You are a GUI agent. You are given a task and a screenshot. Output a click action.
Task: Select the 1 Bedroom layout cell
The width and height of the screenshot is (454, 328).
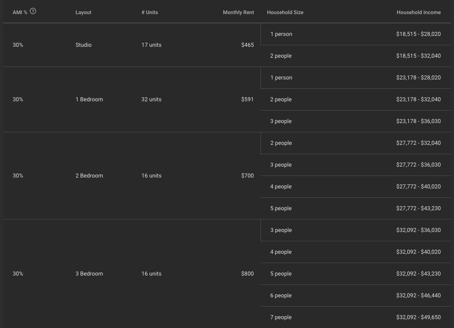[x=89, y=99]
